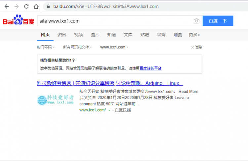Expand the 时间不限 time filter dropdown

tap(46, 47)
